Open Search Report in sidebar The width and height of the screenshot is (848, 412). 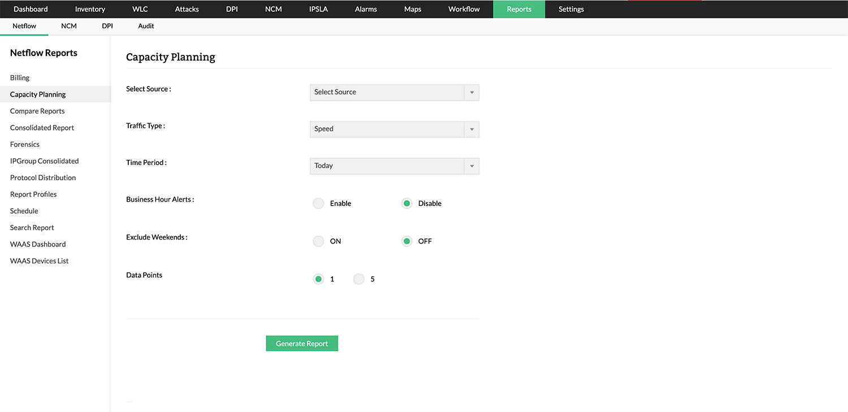pos(32,228)
